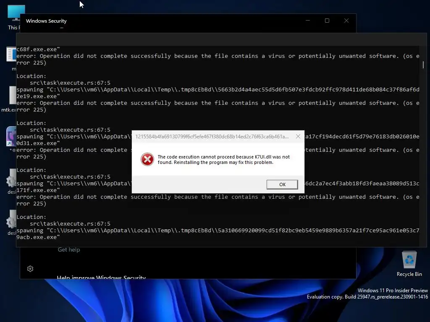Viewport: 430px width, 322px height.
Task: Click the '0d31.exe.exe"' console line
Action: pyautogui.click(x=38, y=143)
